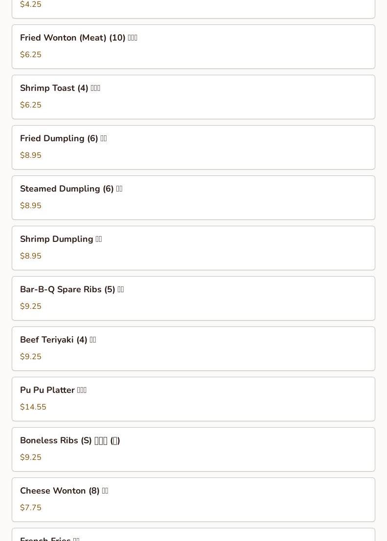
Task: Open the Pu Pu Platter item
Action: [193, 399]
